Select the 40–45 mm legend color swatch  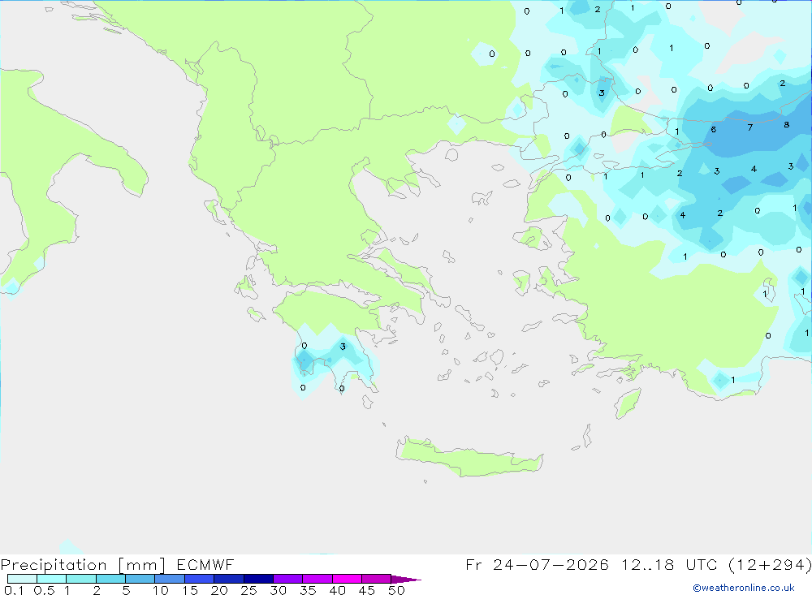click(x=347, y=579)
